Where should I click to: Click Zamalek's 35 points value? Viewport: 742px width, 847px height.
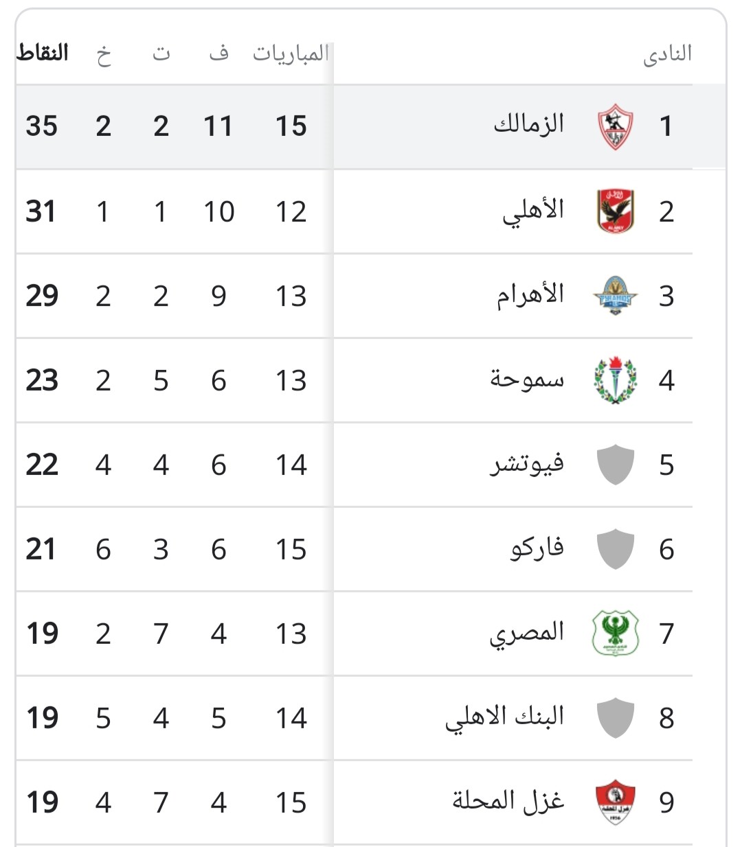pyautogui.click(x=42, y=126)
